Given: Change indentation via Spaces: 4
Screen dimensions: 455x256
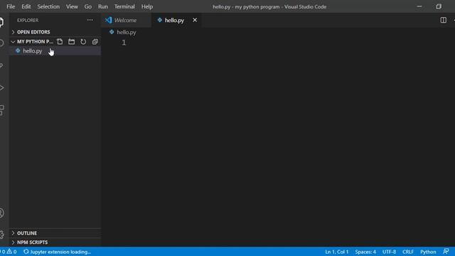Looking at the screenshot, I should click(365, 252).
